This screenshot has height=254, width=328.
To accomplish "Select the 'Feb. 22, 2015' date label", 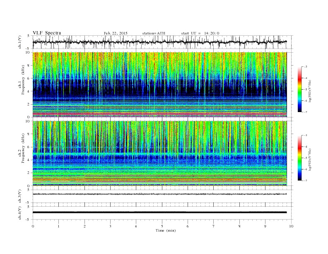I will pos(116,33).
